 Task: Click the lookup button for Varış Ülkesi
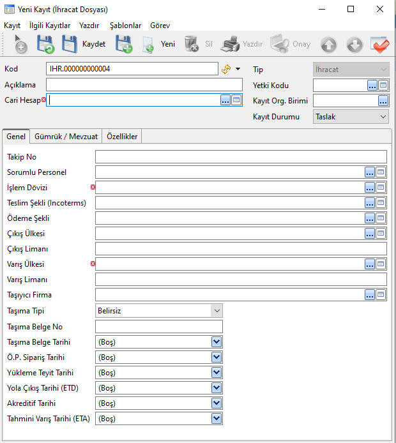coord(370,264)
